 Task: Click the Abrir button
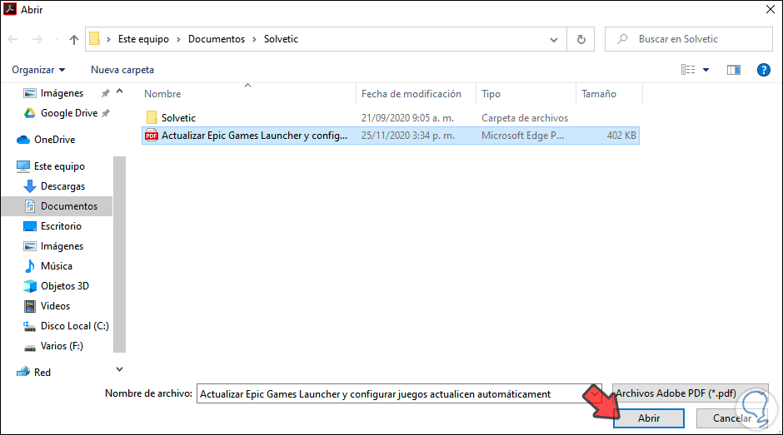[649, 418]
